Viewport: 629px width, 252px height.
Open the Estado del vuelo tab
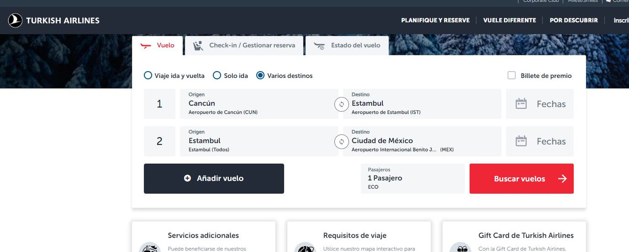point(347,46)
